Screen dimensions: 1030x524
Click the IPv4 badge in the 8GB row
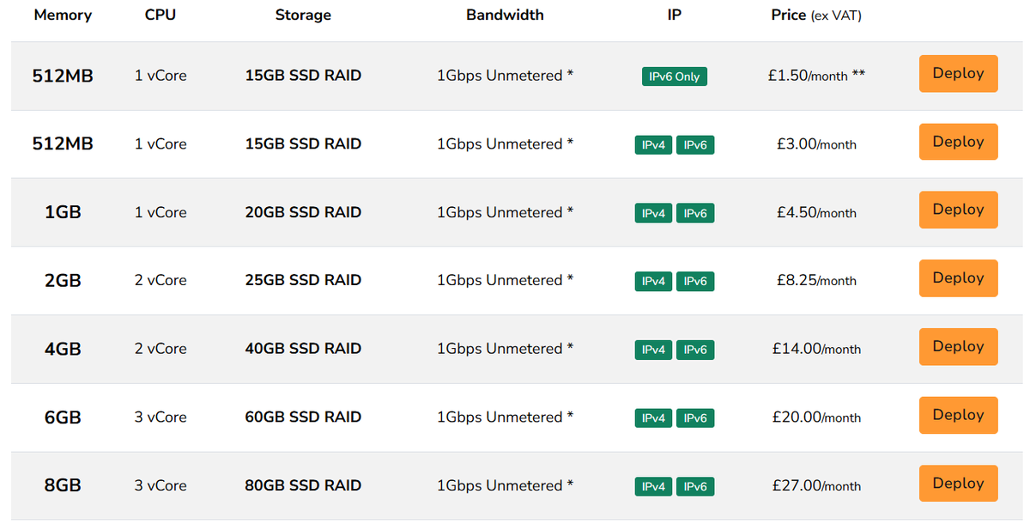click(653, 487)
